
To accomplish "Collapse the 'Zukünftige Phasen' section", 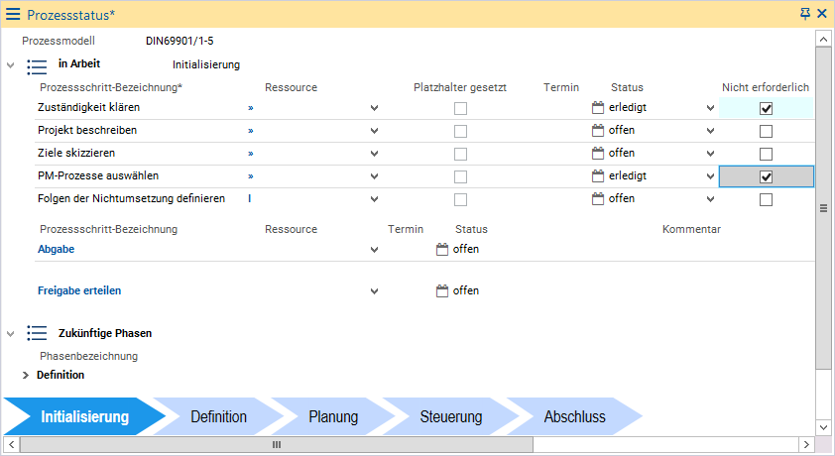I will click(x=10, y=334).
